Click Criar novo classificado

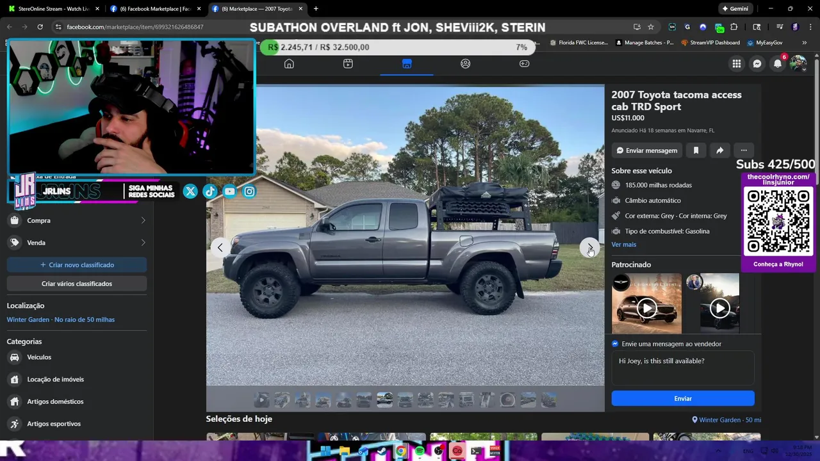tap(77, 265)
